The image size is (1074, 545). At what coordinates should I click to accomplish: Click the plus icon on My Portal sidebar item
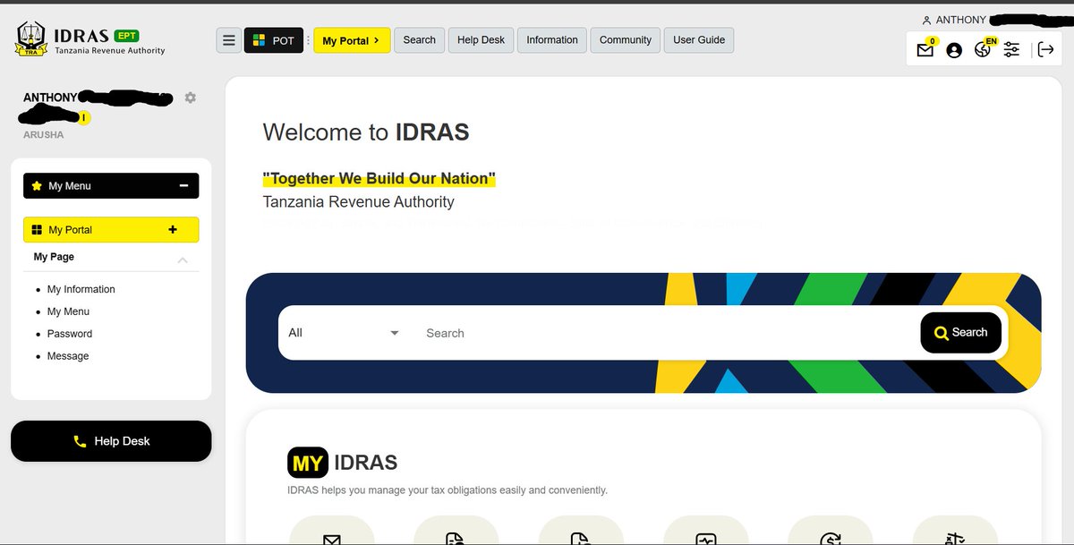tap(173, 230)
